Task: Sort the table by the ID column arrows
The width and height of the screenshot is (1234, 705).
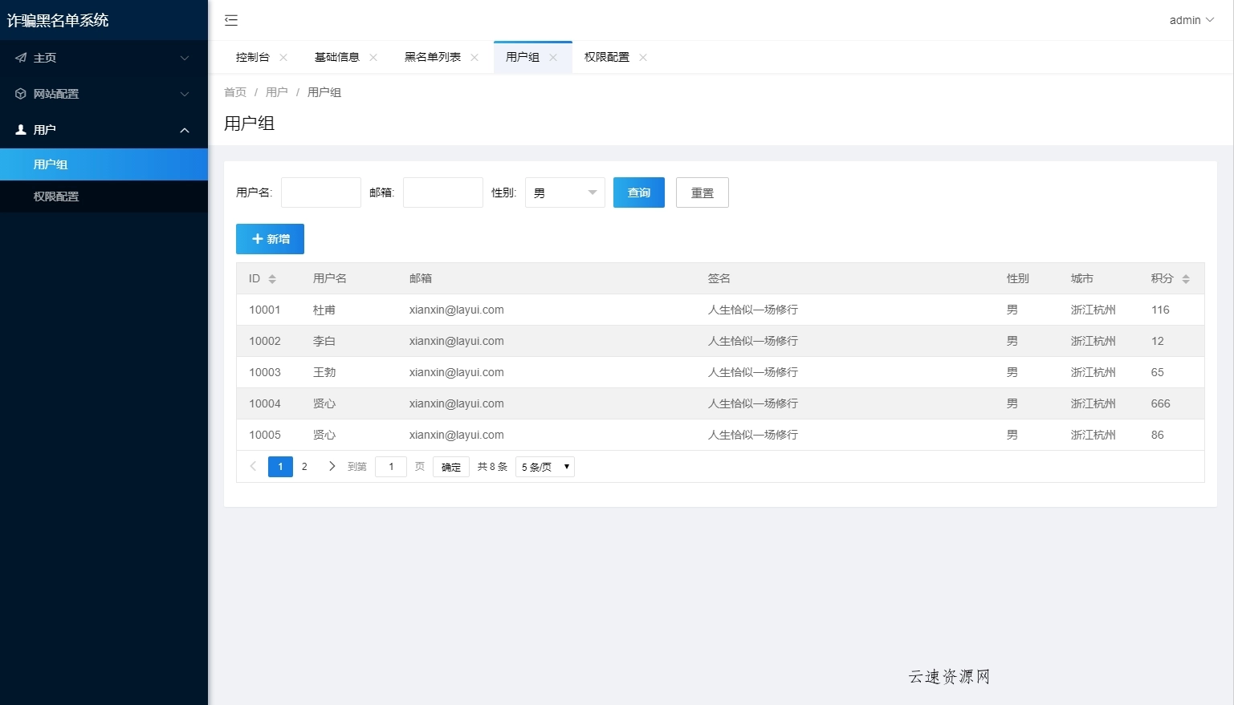Action: [x=272, y=278]
